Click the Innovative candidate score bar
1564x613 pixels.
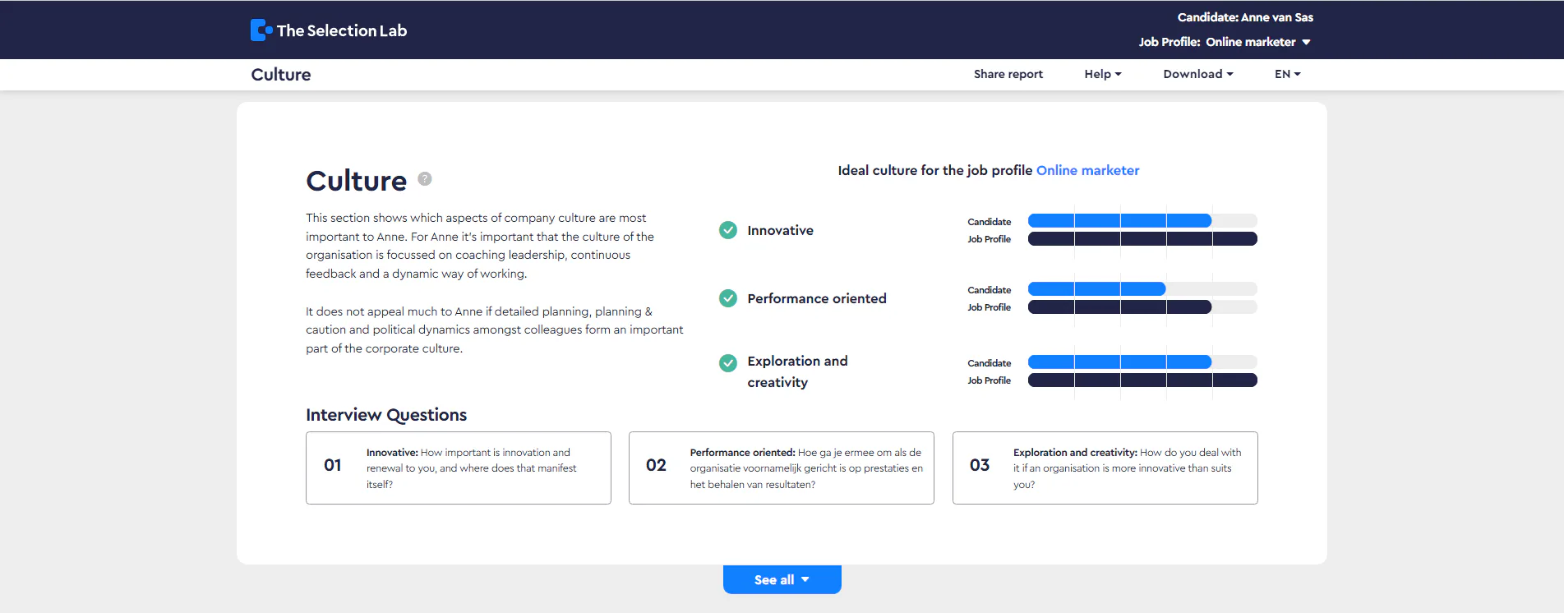coord(1119,220)
